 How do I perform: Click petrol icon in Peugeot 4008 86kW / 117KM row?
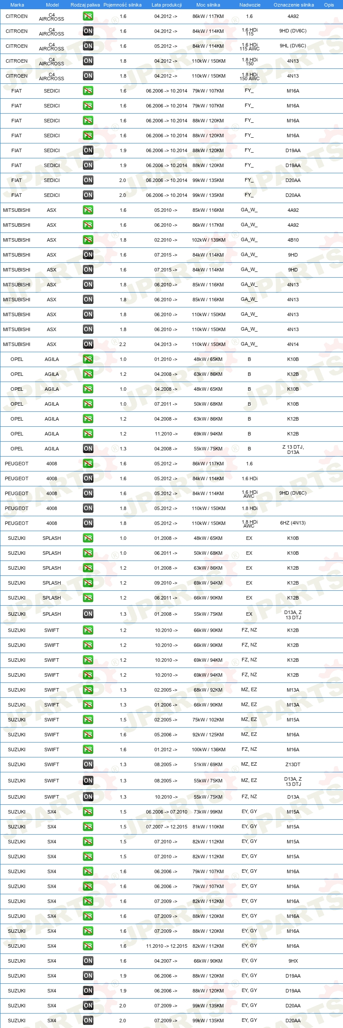tap(88, 464)
